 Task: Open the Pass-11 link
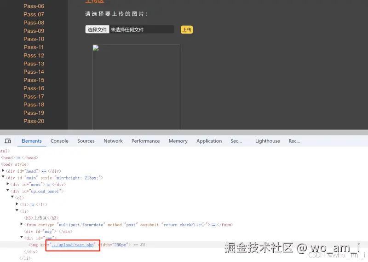pyautogui.click(x=34, y=47)
